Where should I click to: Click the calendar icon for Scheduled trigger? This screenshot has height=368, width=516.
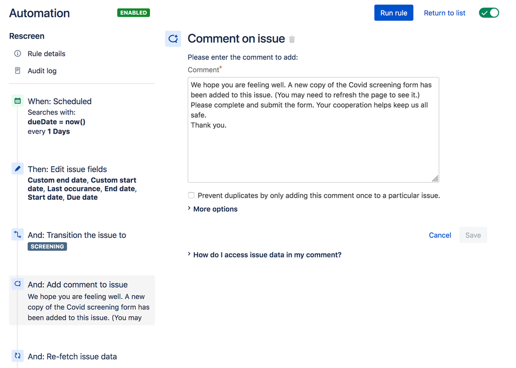click(18, 101)
